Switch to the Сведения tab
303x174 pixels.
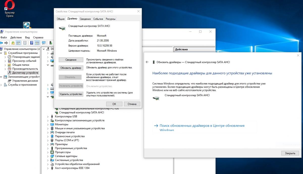point(85,19)
